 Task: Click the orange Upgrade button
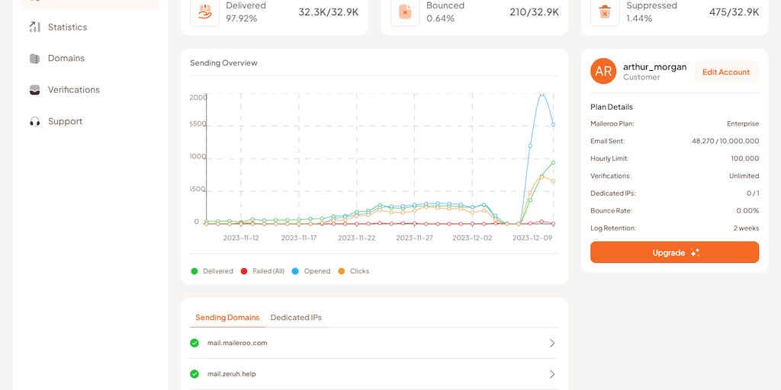pos(674,252)
